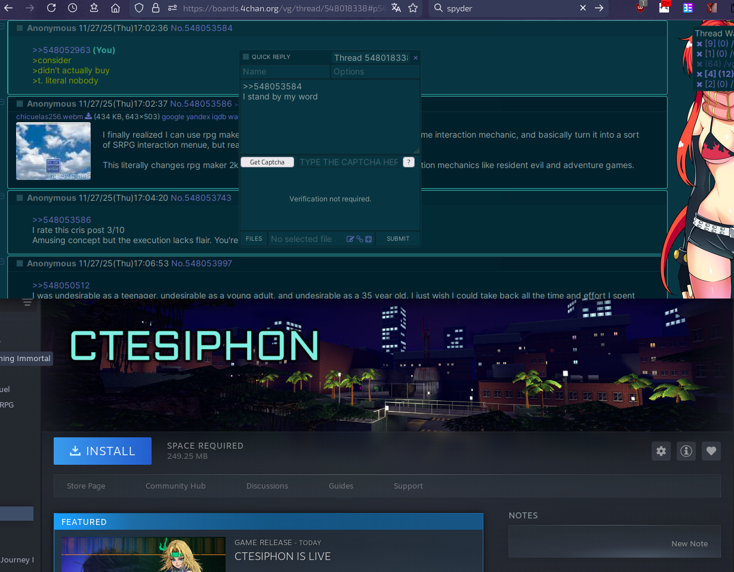Open quoted post >>548050512 link
734x572 pixels.
61,285
